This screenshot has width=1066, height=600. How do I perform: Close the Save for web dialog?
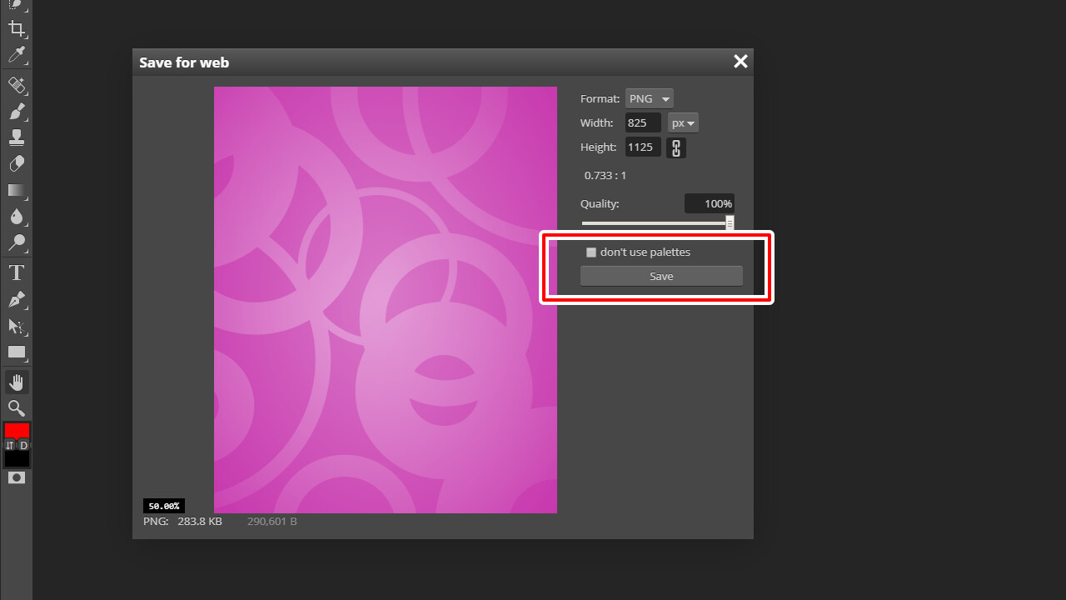740,61
